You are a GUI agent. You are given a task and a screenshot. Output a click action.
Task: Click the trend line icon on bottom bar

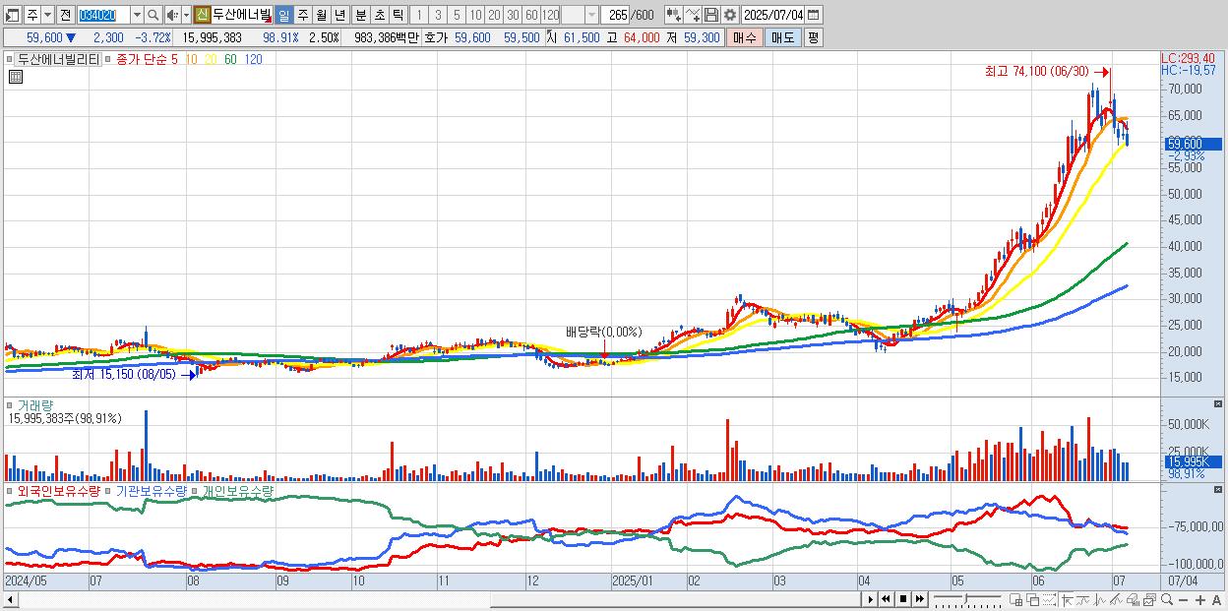pyautogui.click(x=1083, y=599)
